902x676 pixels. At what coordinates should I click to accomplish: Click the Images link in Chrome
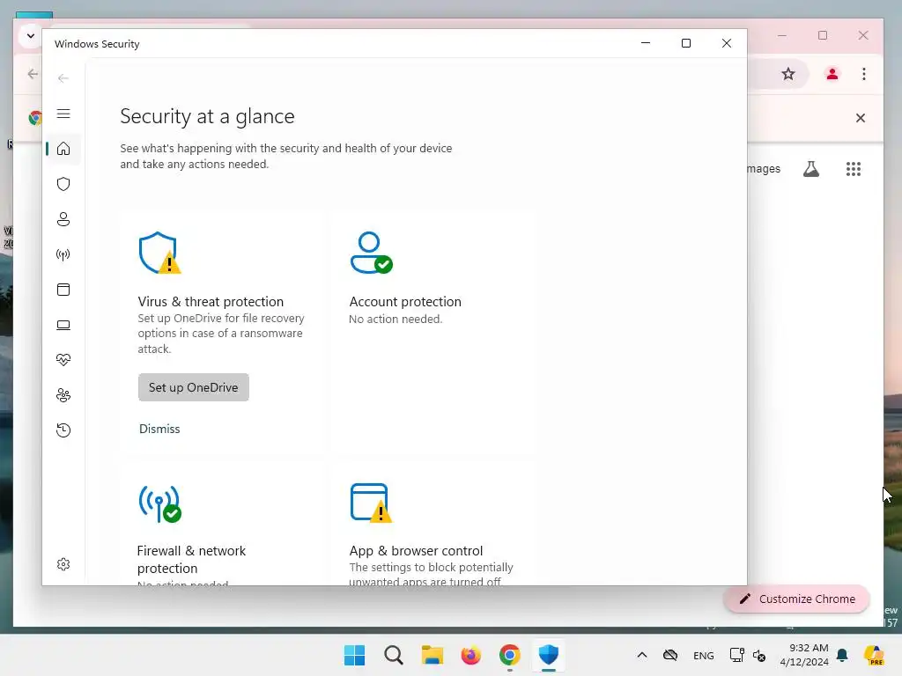(764, 168)
